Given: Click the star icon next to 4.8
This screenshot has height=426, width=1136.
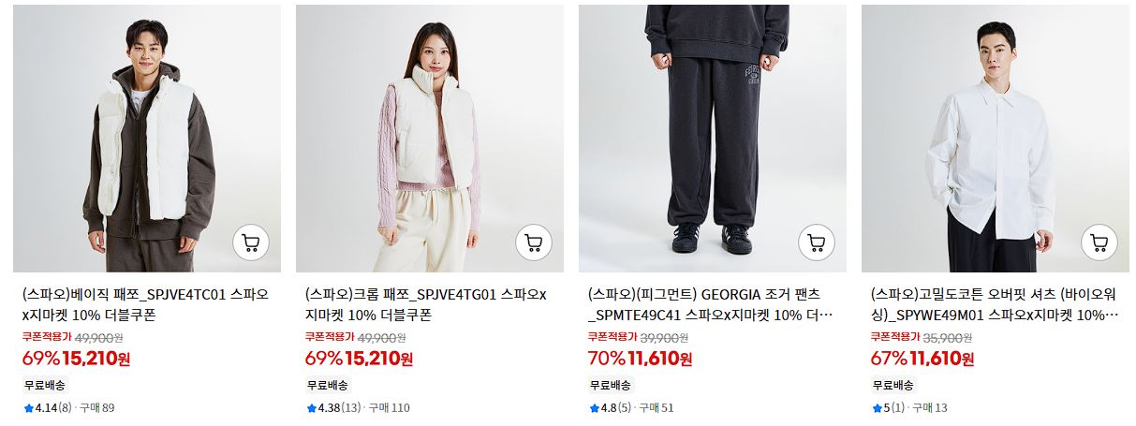Looking at the screenshot, I should [x=594, y=408].
